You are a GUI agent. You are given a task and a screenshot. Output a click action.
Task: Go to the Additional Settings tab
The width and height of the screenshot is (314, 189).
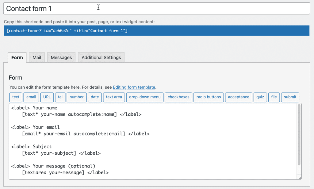[101, 57]
